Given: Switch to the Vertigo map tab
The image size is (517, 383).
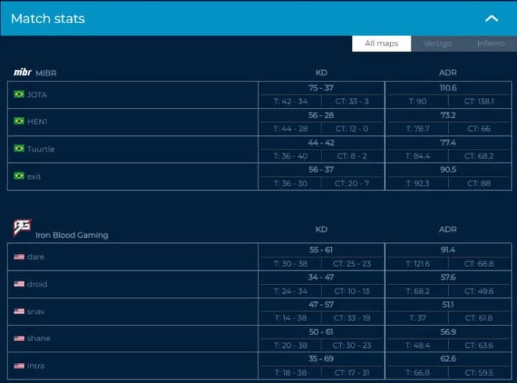Looking at the screenshot, I should click(x=438, y=43).
